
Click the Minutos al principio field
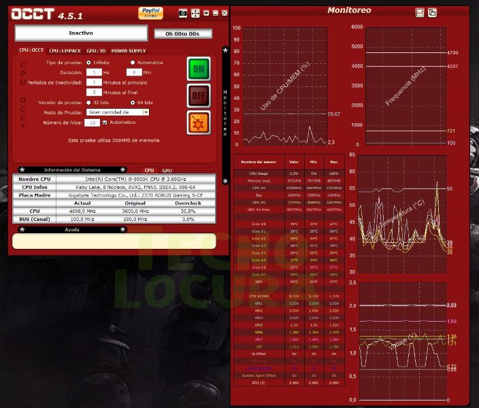click(x=94, y=82)
